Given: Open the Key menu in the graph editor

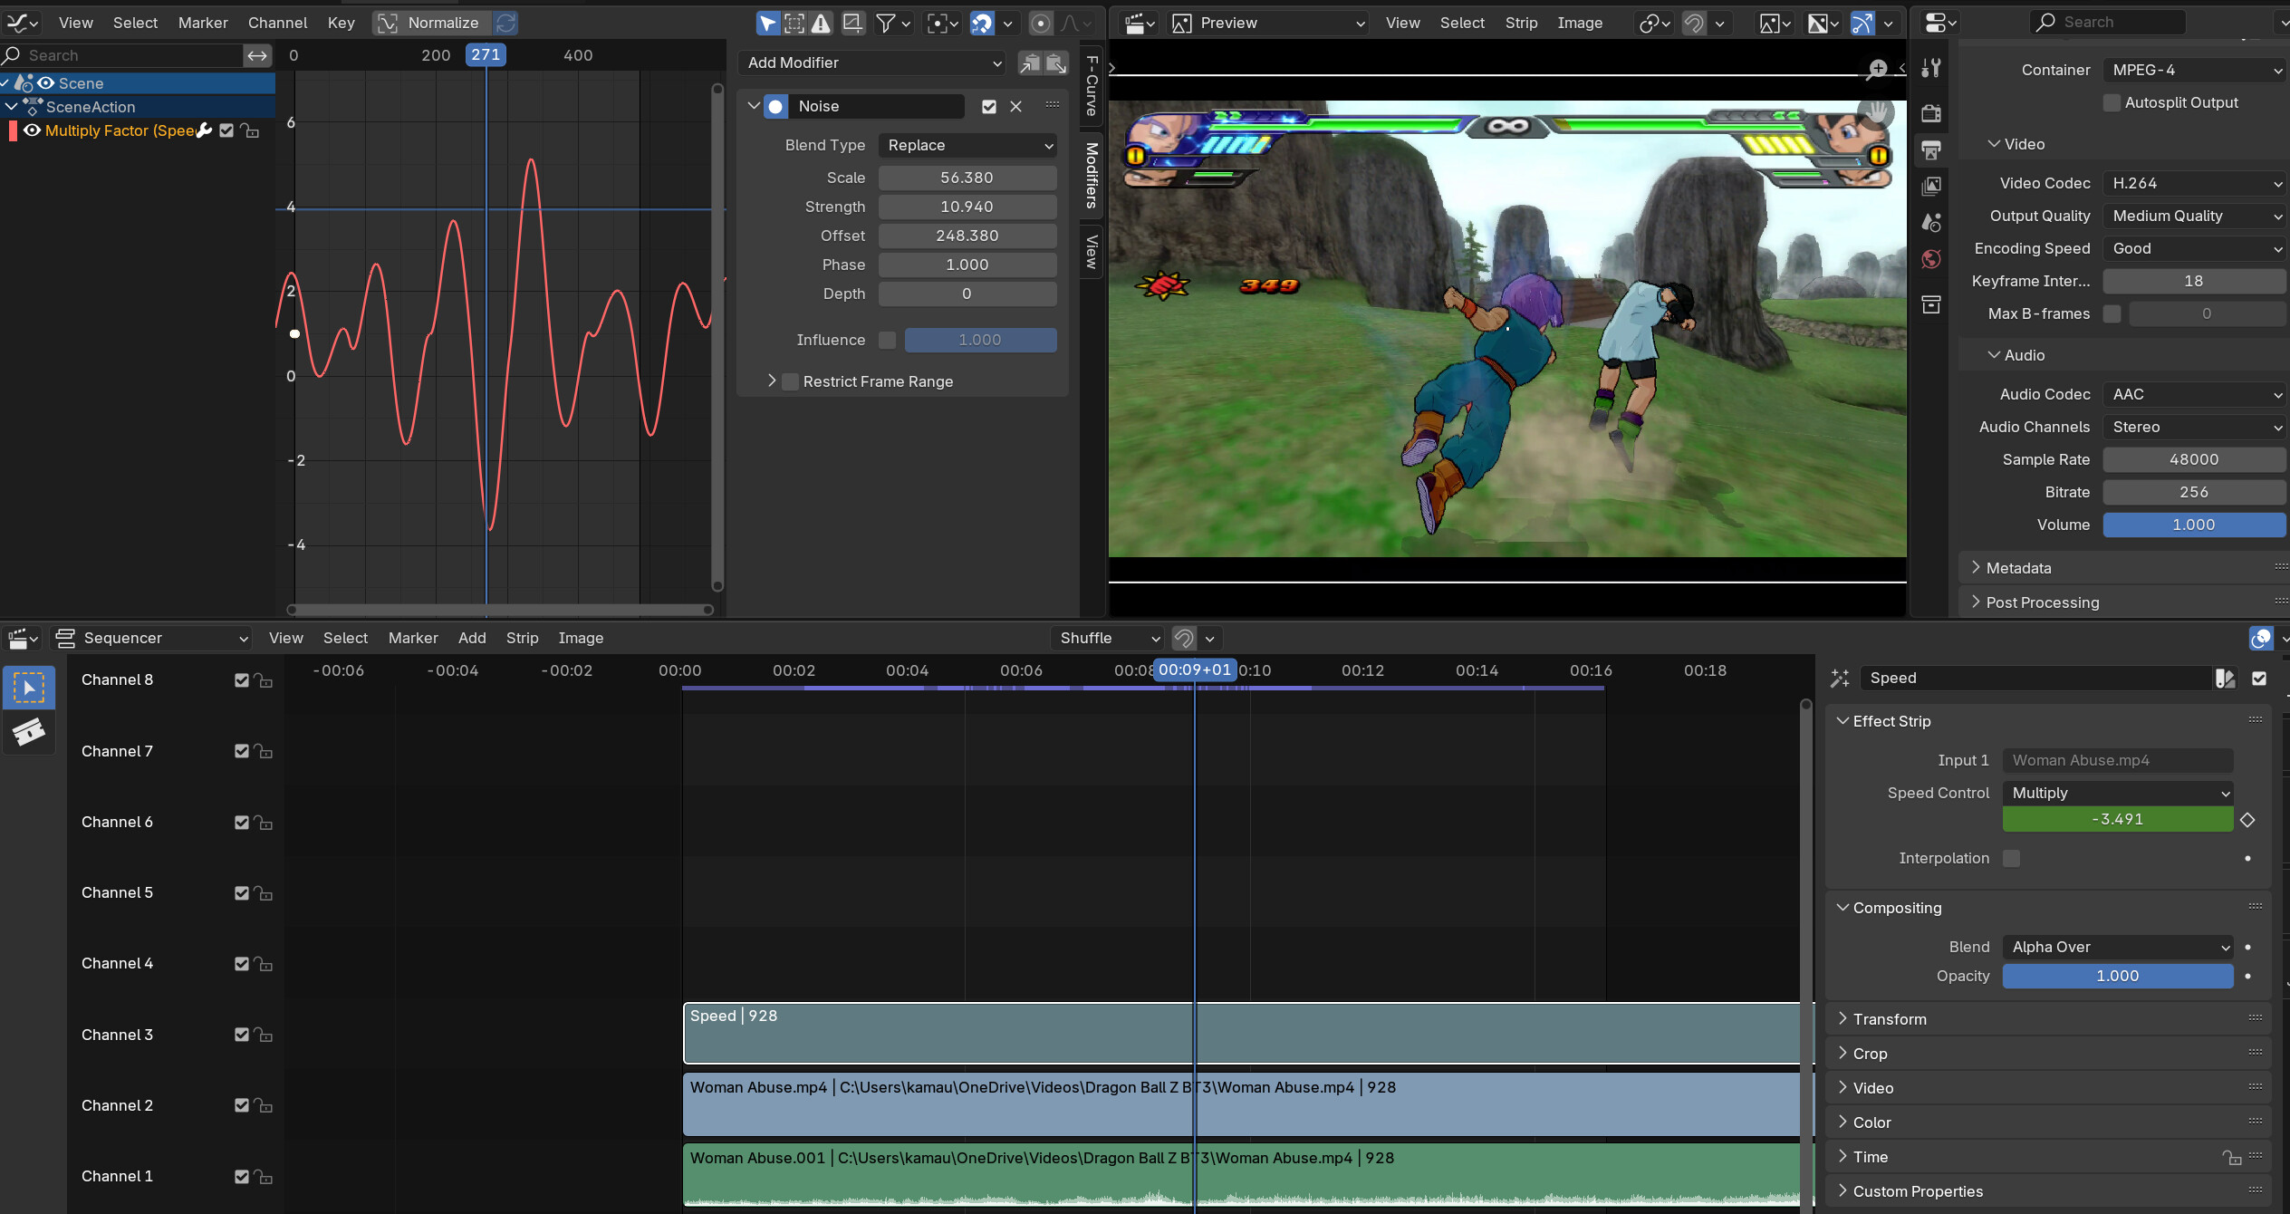Looking at the screenshot, I should click(x=341, y=23).
